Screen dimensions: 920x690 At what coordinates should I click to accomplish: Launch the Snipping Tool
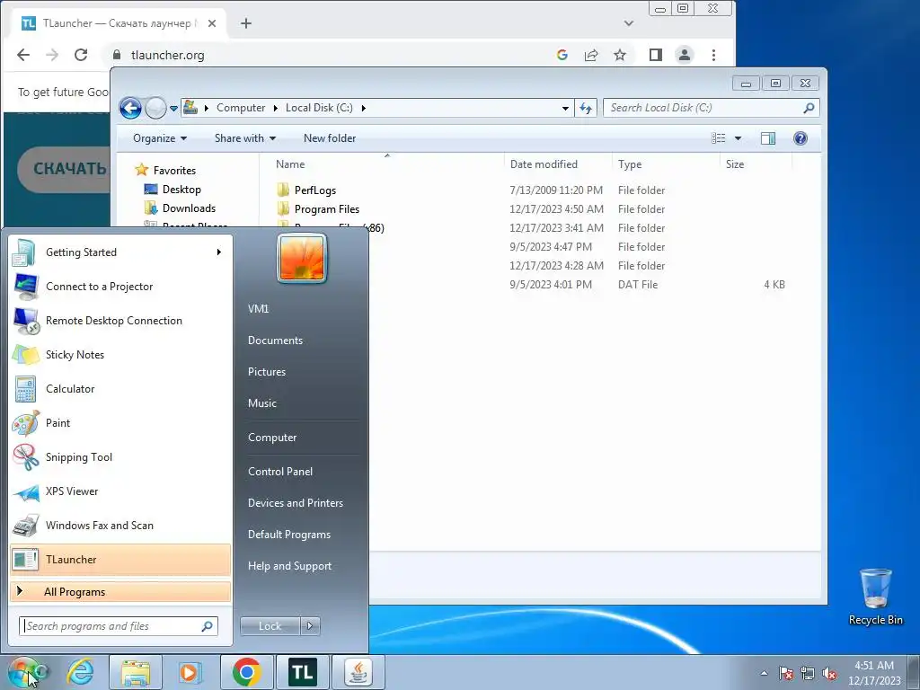[x=120, y=457]
